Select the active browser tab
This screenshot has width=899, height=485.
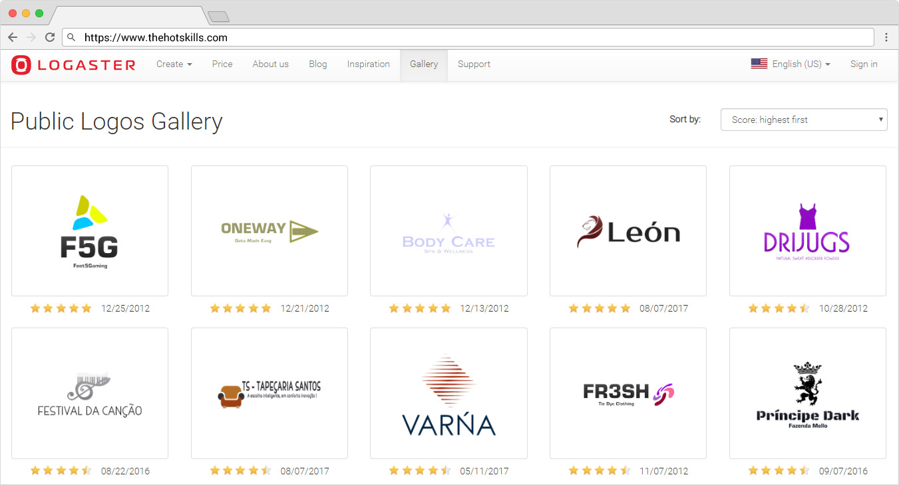[130, 16]
